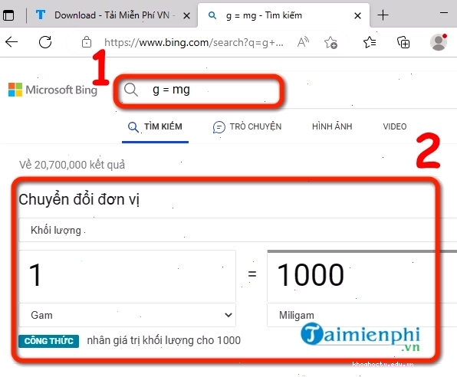Click the Chuyển đổi đơn vị heading

[79, 200]
